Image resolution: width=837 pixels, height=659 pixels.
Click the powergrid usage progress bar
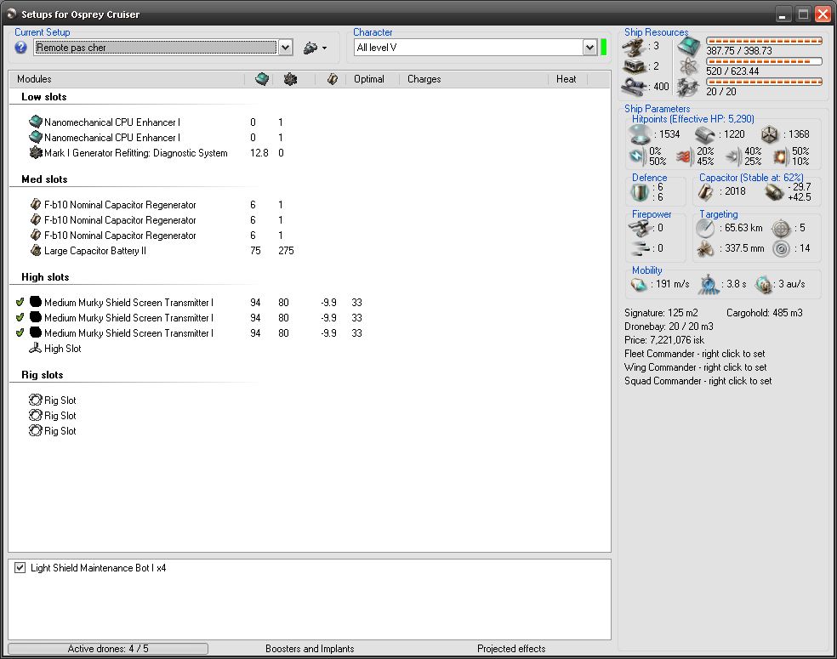[x=764, y=61]
